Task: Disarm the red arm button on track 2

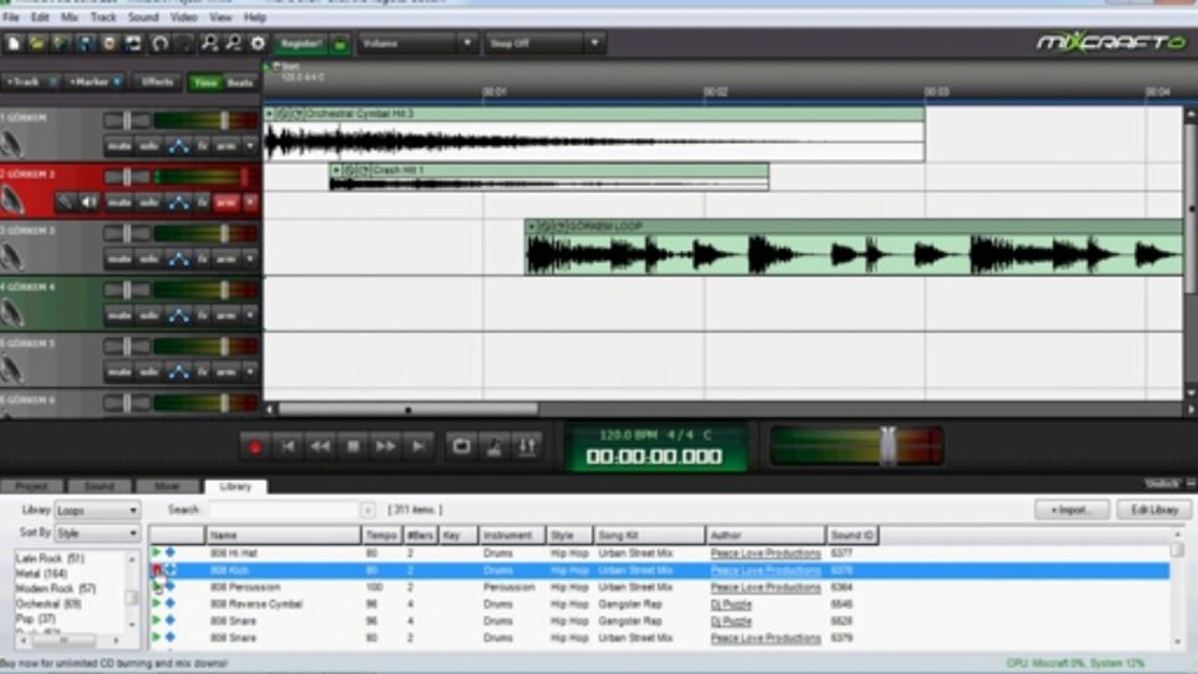Action: point(226,202)
